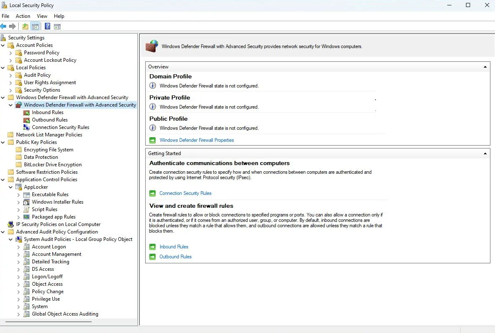Select Connection Security Rules tree node
The width and height of the screenshot is (495, 333).
click(x=60, y=127)
